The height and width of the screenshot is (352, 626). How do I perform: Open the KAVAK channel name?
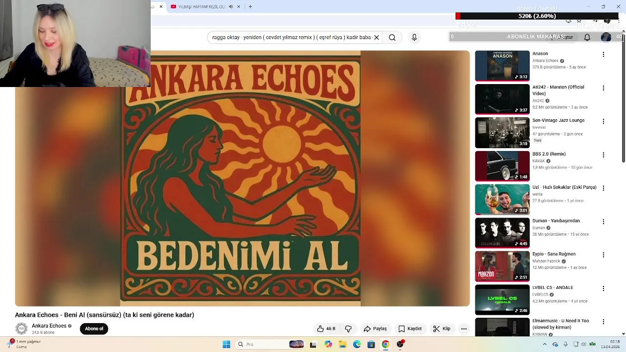538,161
